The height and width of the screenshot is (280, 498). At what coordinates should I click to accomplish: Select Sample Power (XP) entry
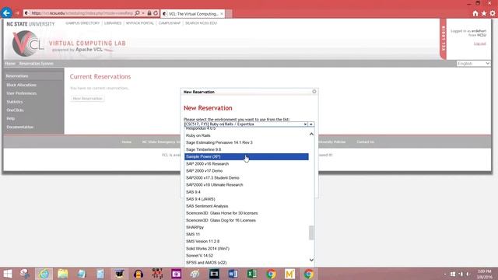click(x=247, y=156)
